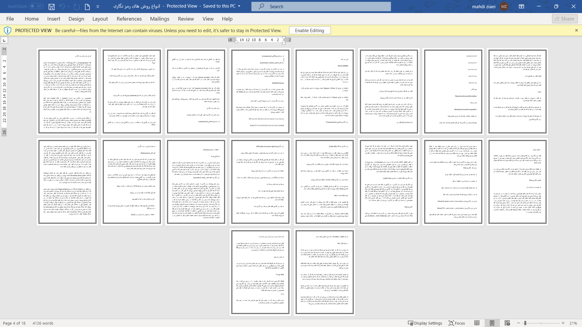582x327 pixels.
Task: Select the last page of the document
Action: (x=325, y=272)
